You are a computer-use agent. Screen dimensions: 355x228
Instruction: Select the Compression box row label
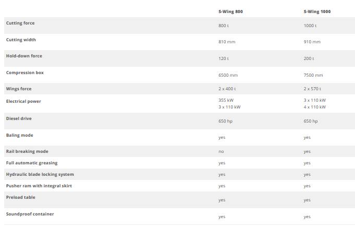[x=25, y=73]
